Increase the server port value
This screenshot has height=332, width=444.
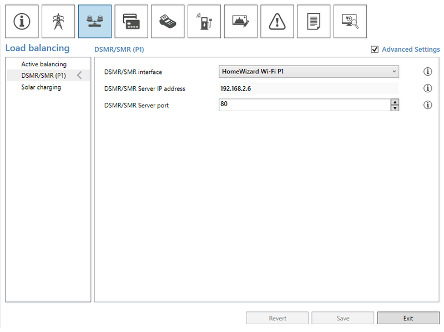tap(395, 102)
